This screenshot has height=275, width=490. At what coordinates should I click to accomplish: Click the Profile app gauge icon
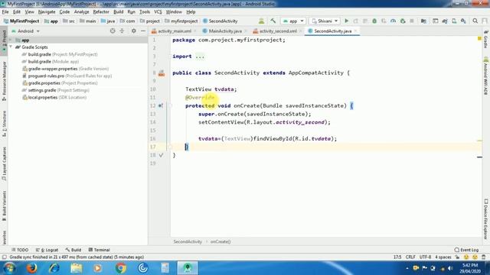click(393, 21)
